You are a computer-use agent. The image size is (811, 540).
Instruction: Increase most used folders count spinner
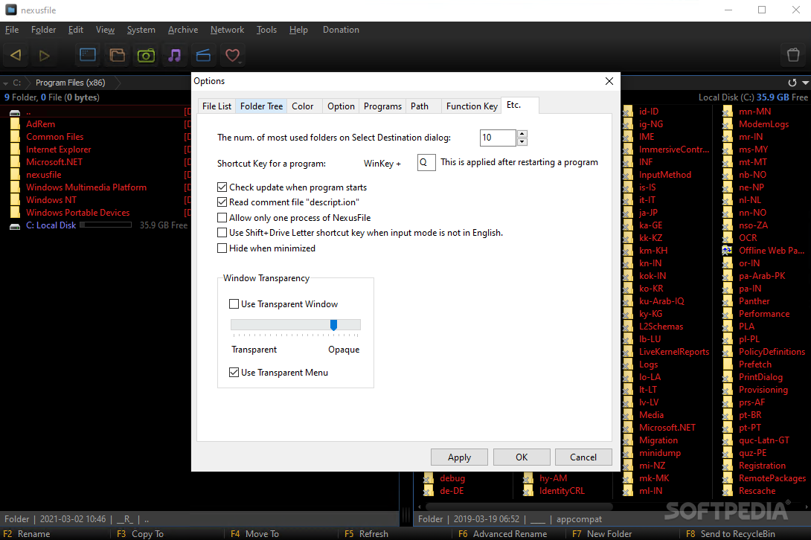522,134
